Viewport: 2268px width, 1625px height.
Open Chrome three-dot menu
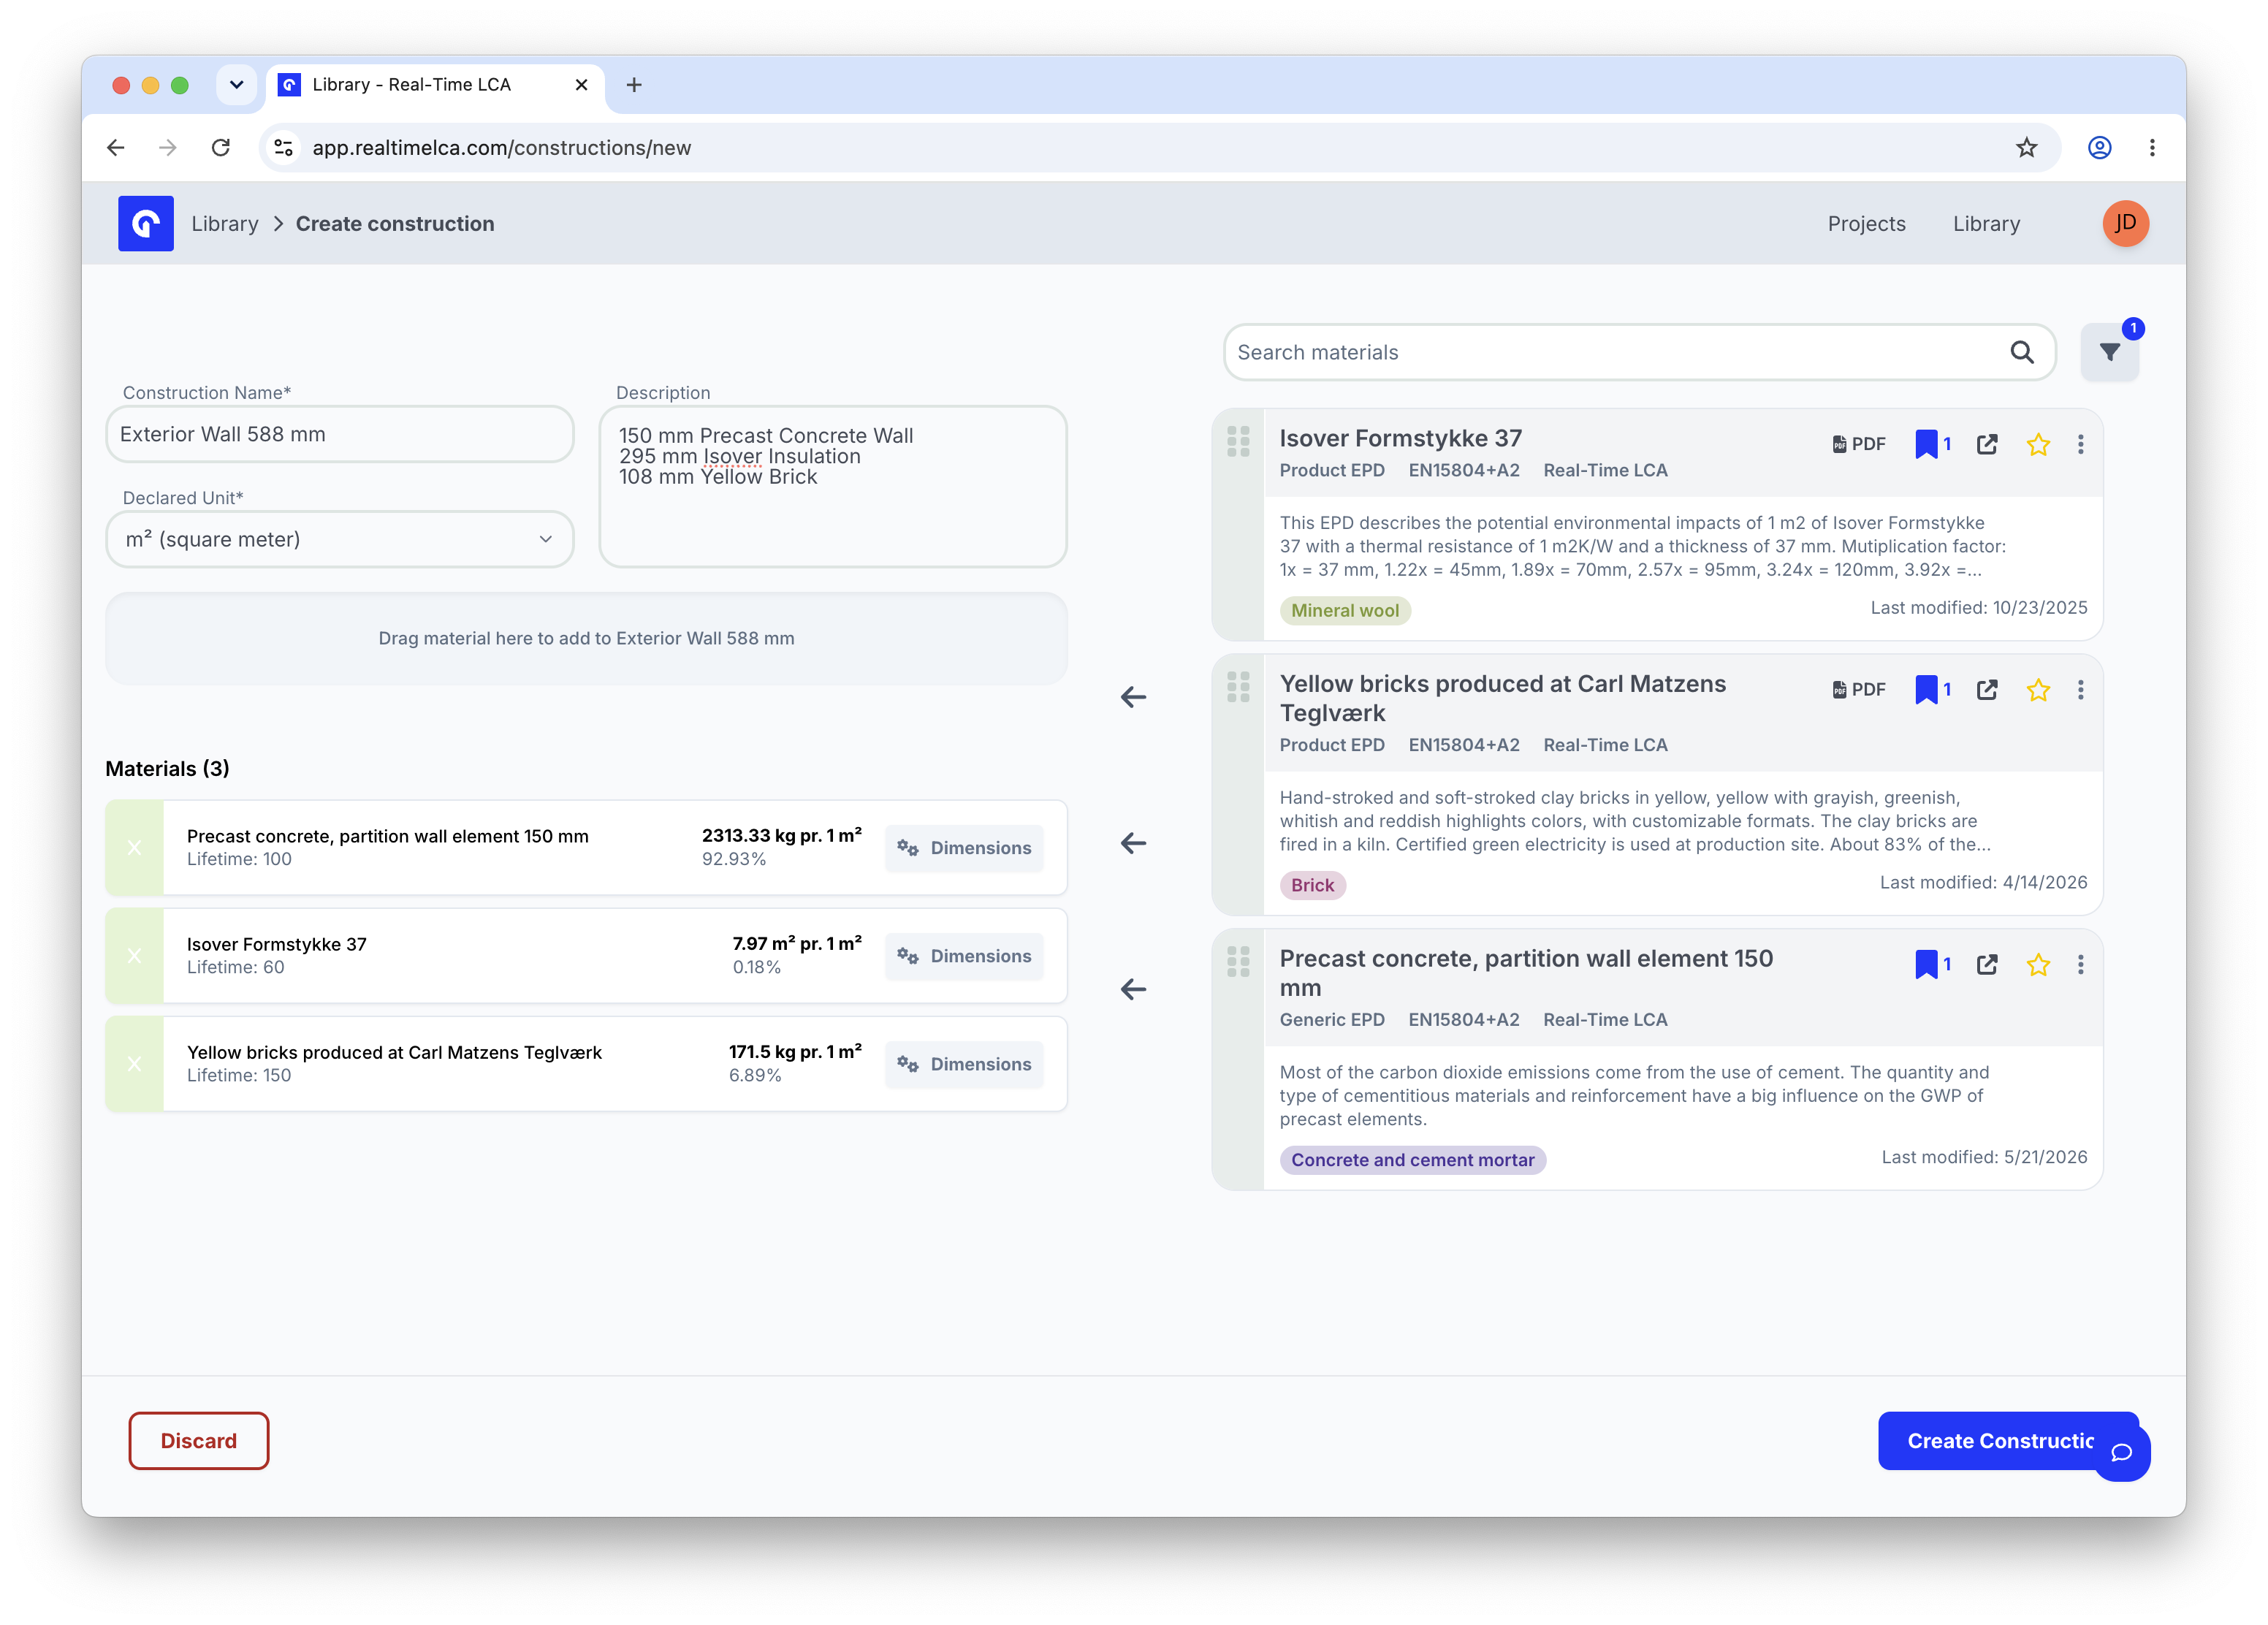pos(2152,148)
